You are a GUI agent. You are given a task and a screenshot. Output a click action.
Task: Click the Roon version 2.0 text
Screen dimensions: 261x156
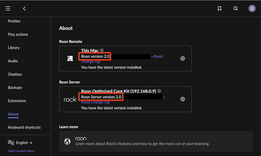[x=95, y=56]
